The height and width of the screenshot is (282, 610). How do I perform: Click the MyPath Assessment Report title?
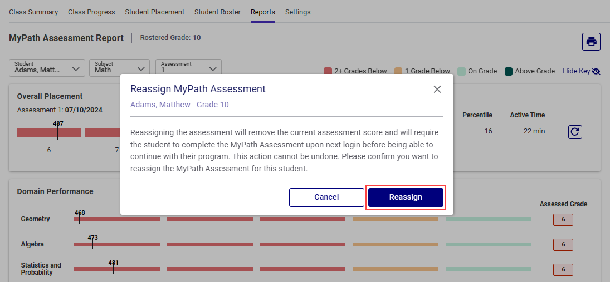66,38
